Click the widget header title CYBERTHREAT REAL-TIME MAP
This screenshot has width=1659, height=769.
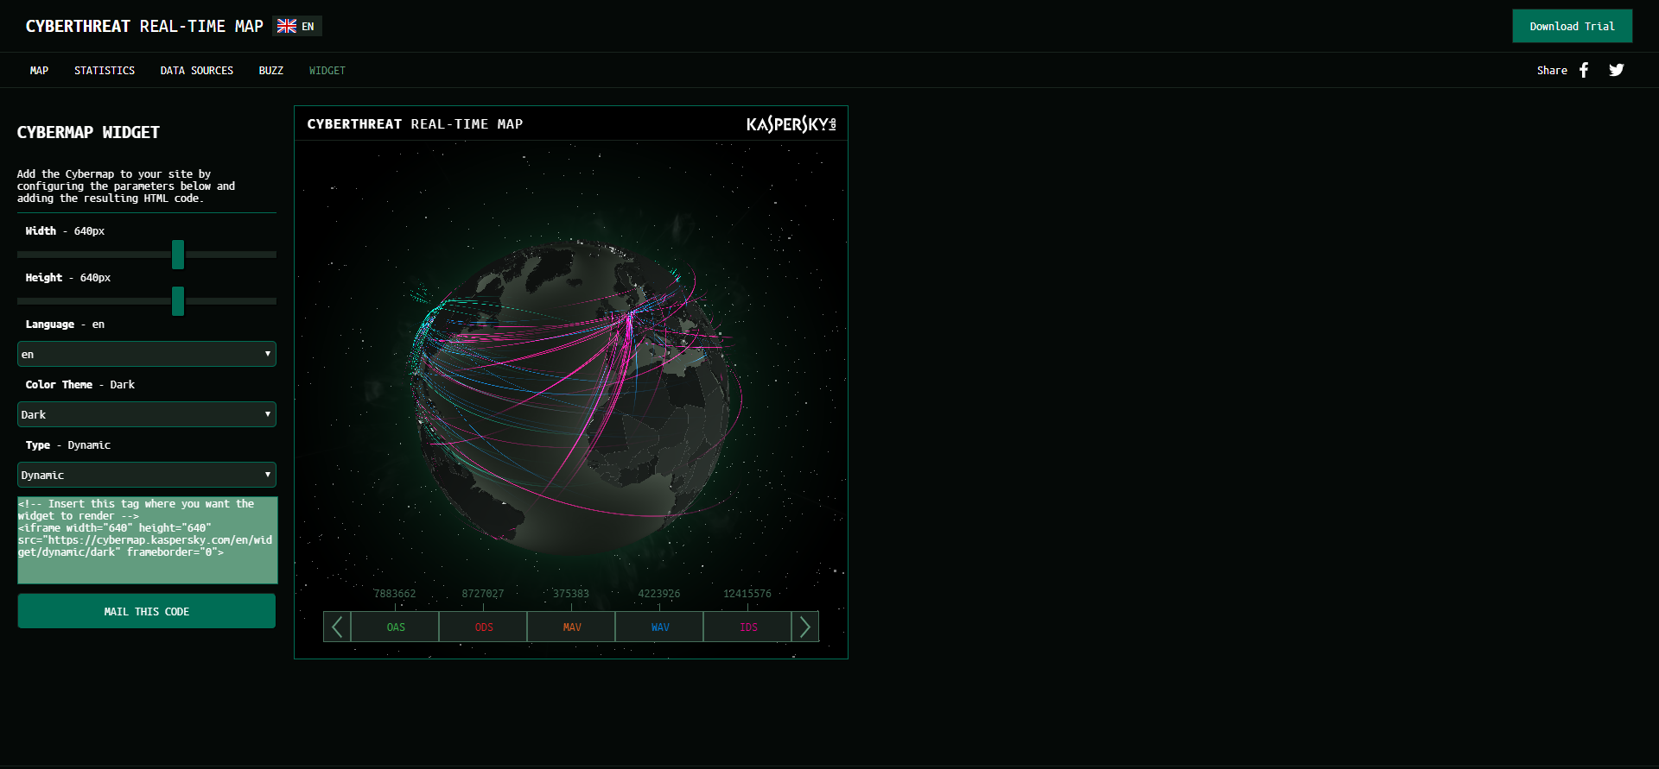[415, 124]
